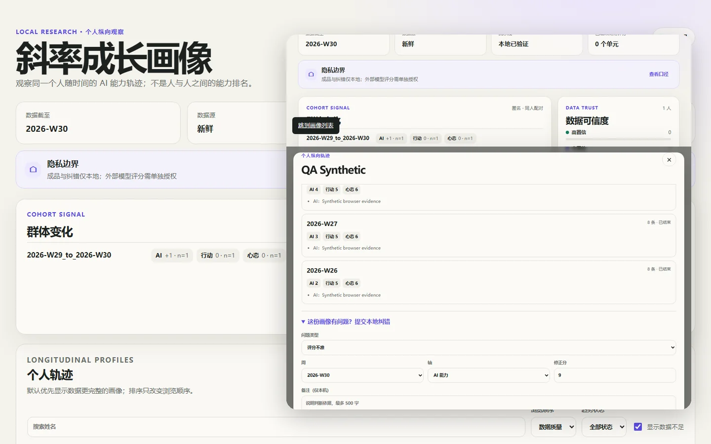Viewport: 711px width, 444px height.
Task: Click the AI 3 chip in the 2026-W27 card
Action: (x=314, y=236)
